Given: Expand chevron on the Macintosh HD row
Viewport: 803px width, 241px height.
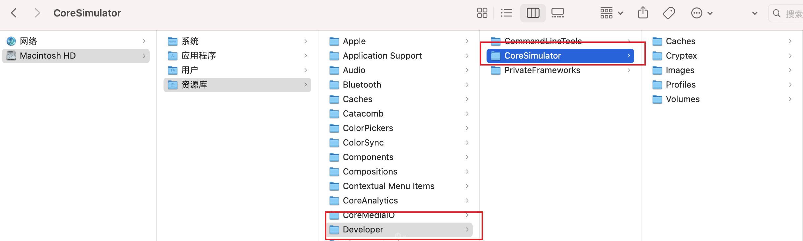Looking at the screenshot, I should [x=144, y=56].
